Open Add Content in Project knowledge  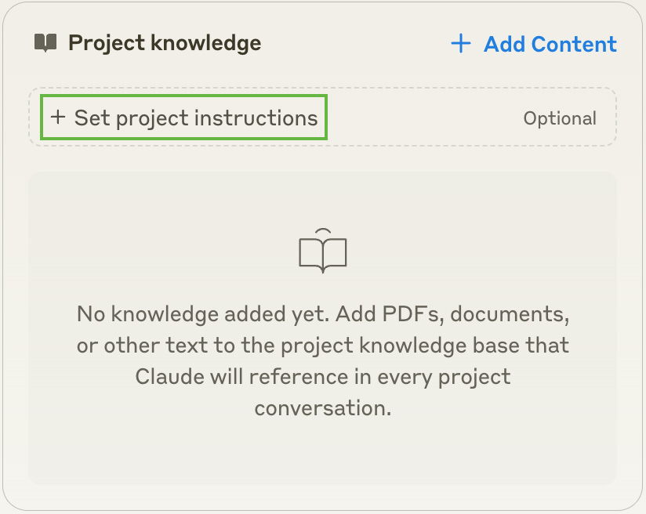click(534, 44)
